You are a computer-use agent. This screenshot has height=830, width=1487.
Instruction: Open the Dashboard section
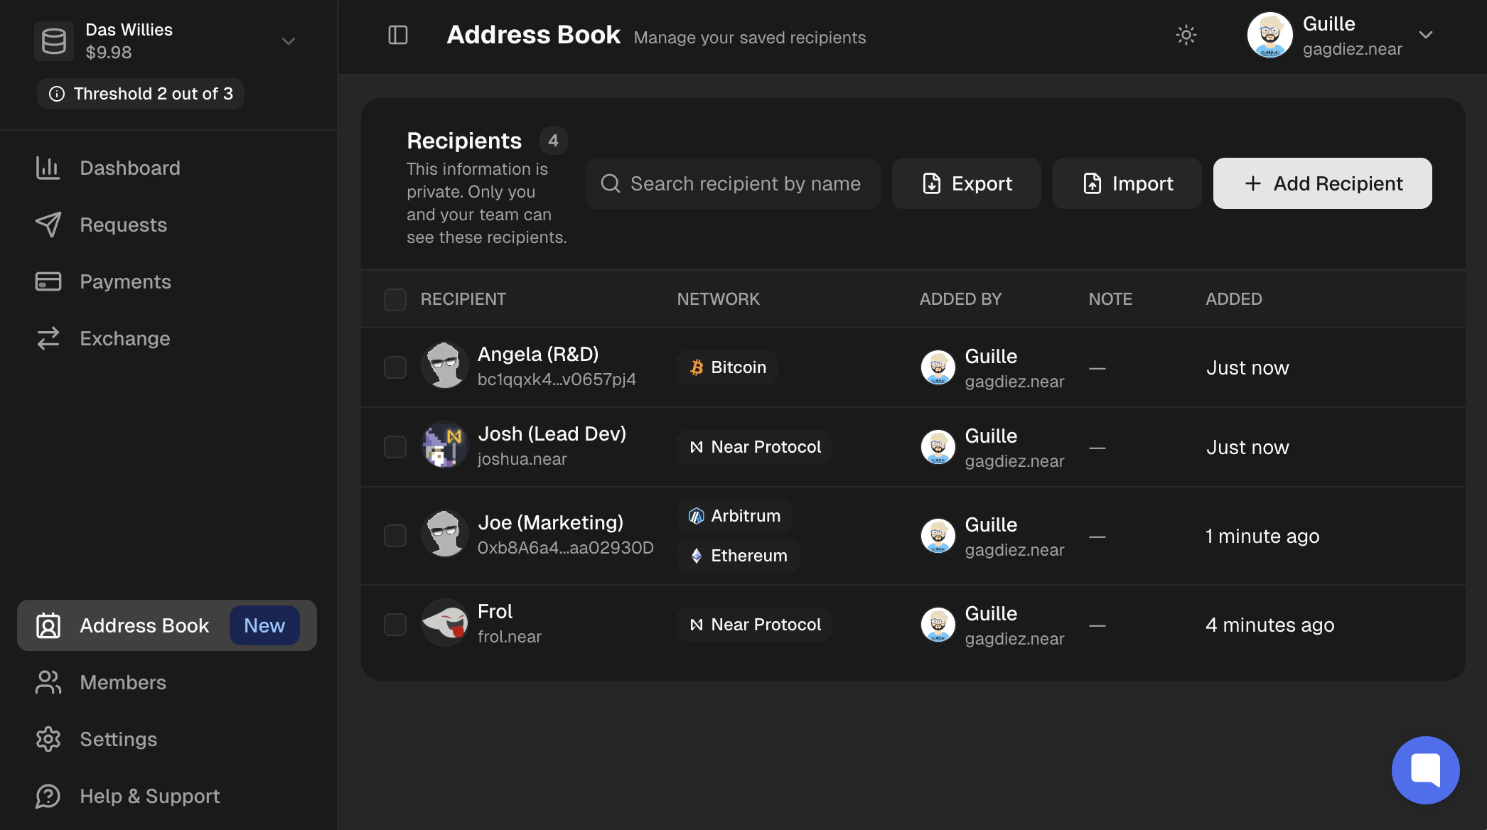pyautogui.click(x=130, y=168)
